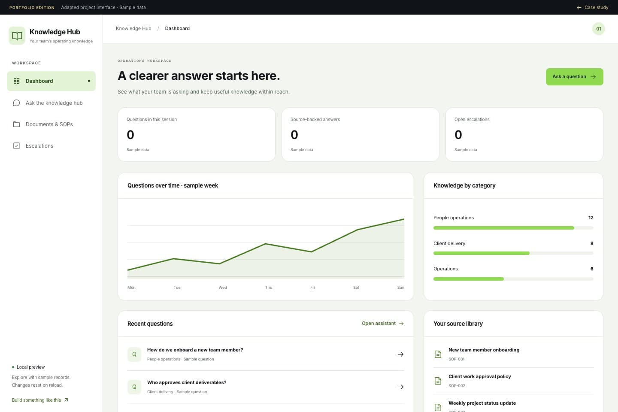
Task: Click the Knowledge Hub book logo icon
Action: tap(17, 36)
